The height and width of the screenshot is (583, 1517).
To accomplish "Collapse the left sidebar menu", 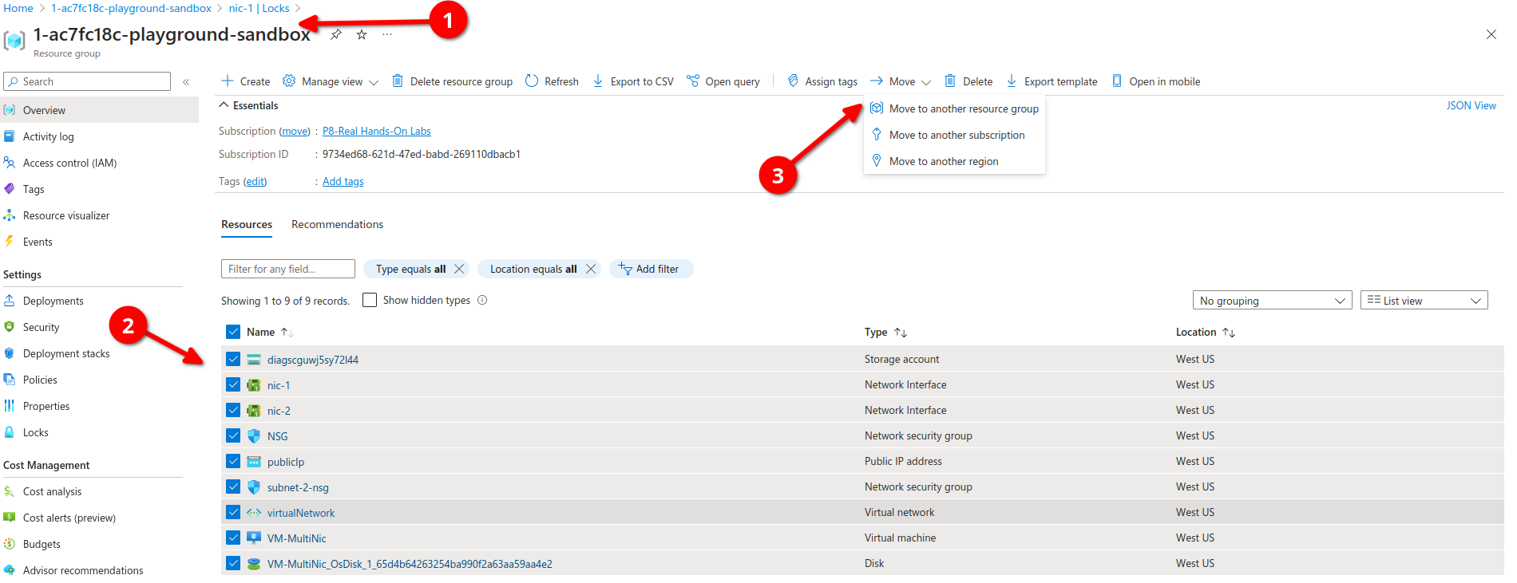I will (186, 81).
